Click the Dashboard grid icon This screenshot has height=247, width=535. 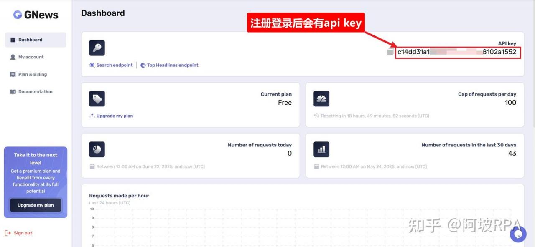(13, 40)
